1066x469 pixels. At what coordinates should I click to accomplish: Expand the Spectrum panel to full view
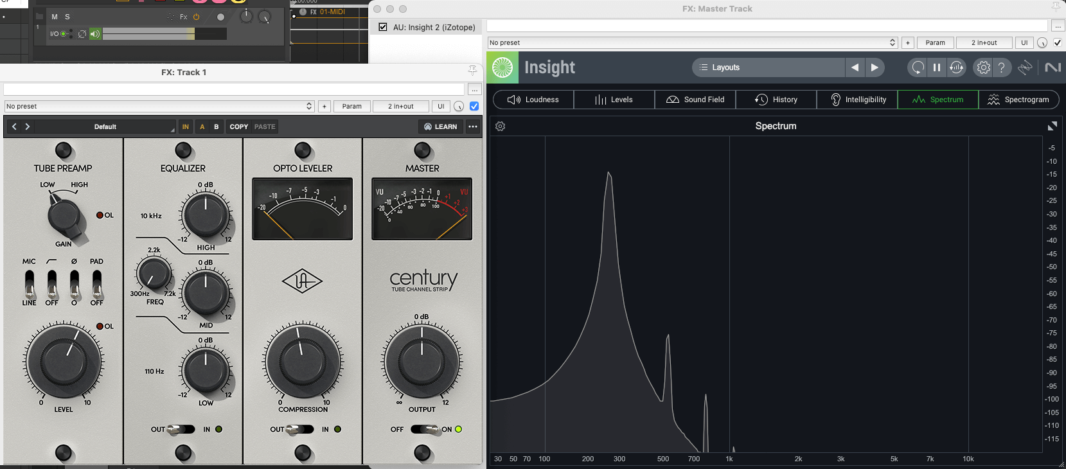(x=1052, y=127)
